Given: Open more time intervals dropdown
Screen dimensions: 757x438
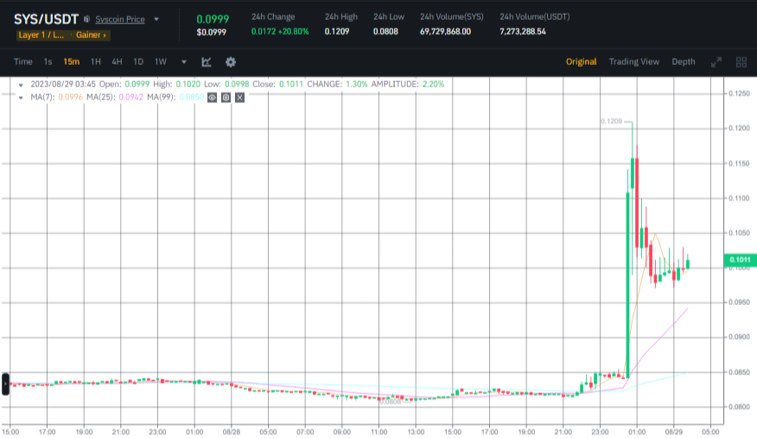Looking at the screenshot, I should tap(184, 61).
